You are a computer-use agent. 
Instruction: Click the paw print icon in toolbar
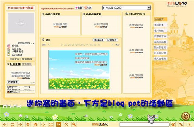(x=173, y=124)
